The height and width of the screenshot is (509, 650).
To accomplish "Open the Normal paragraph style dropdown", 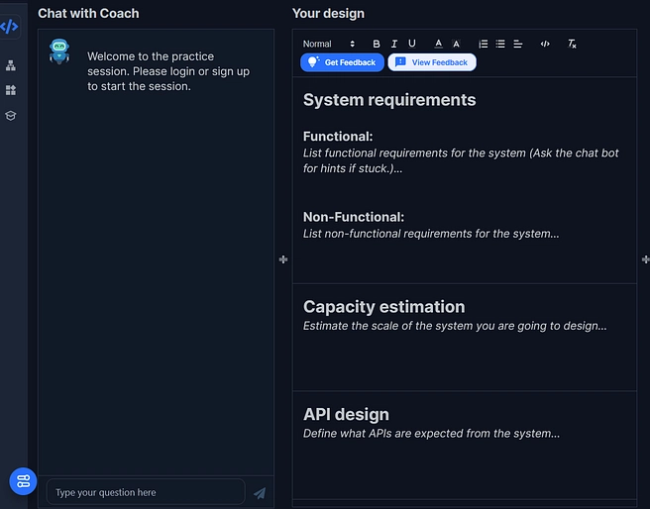I will pyautogui.click(x=328, y=44).
